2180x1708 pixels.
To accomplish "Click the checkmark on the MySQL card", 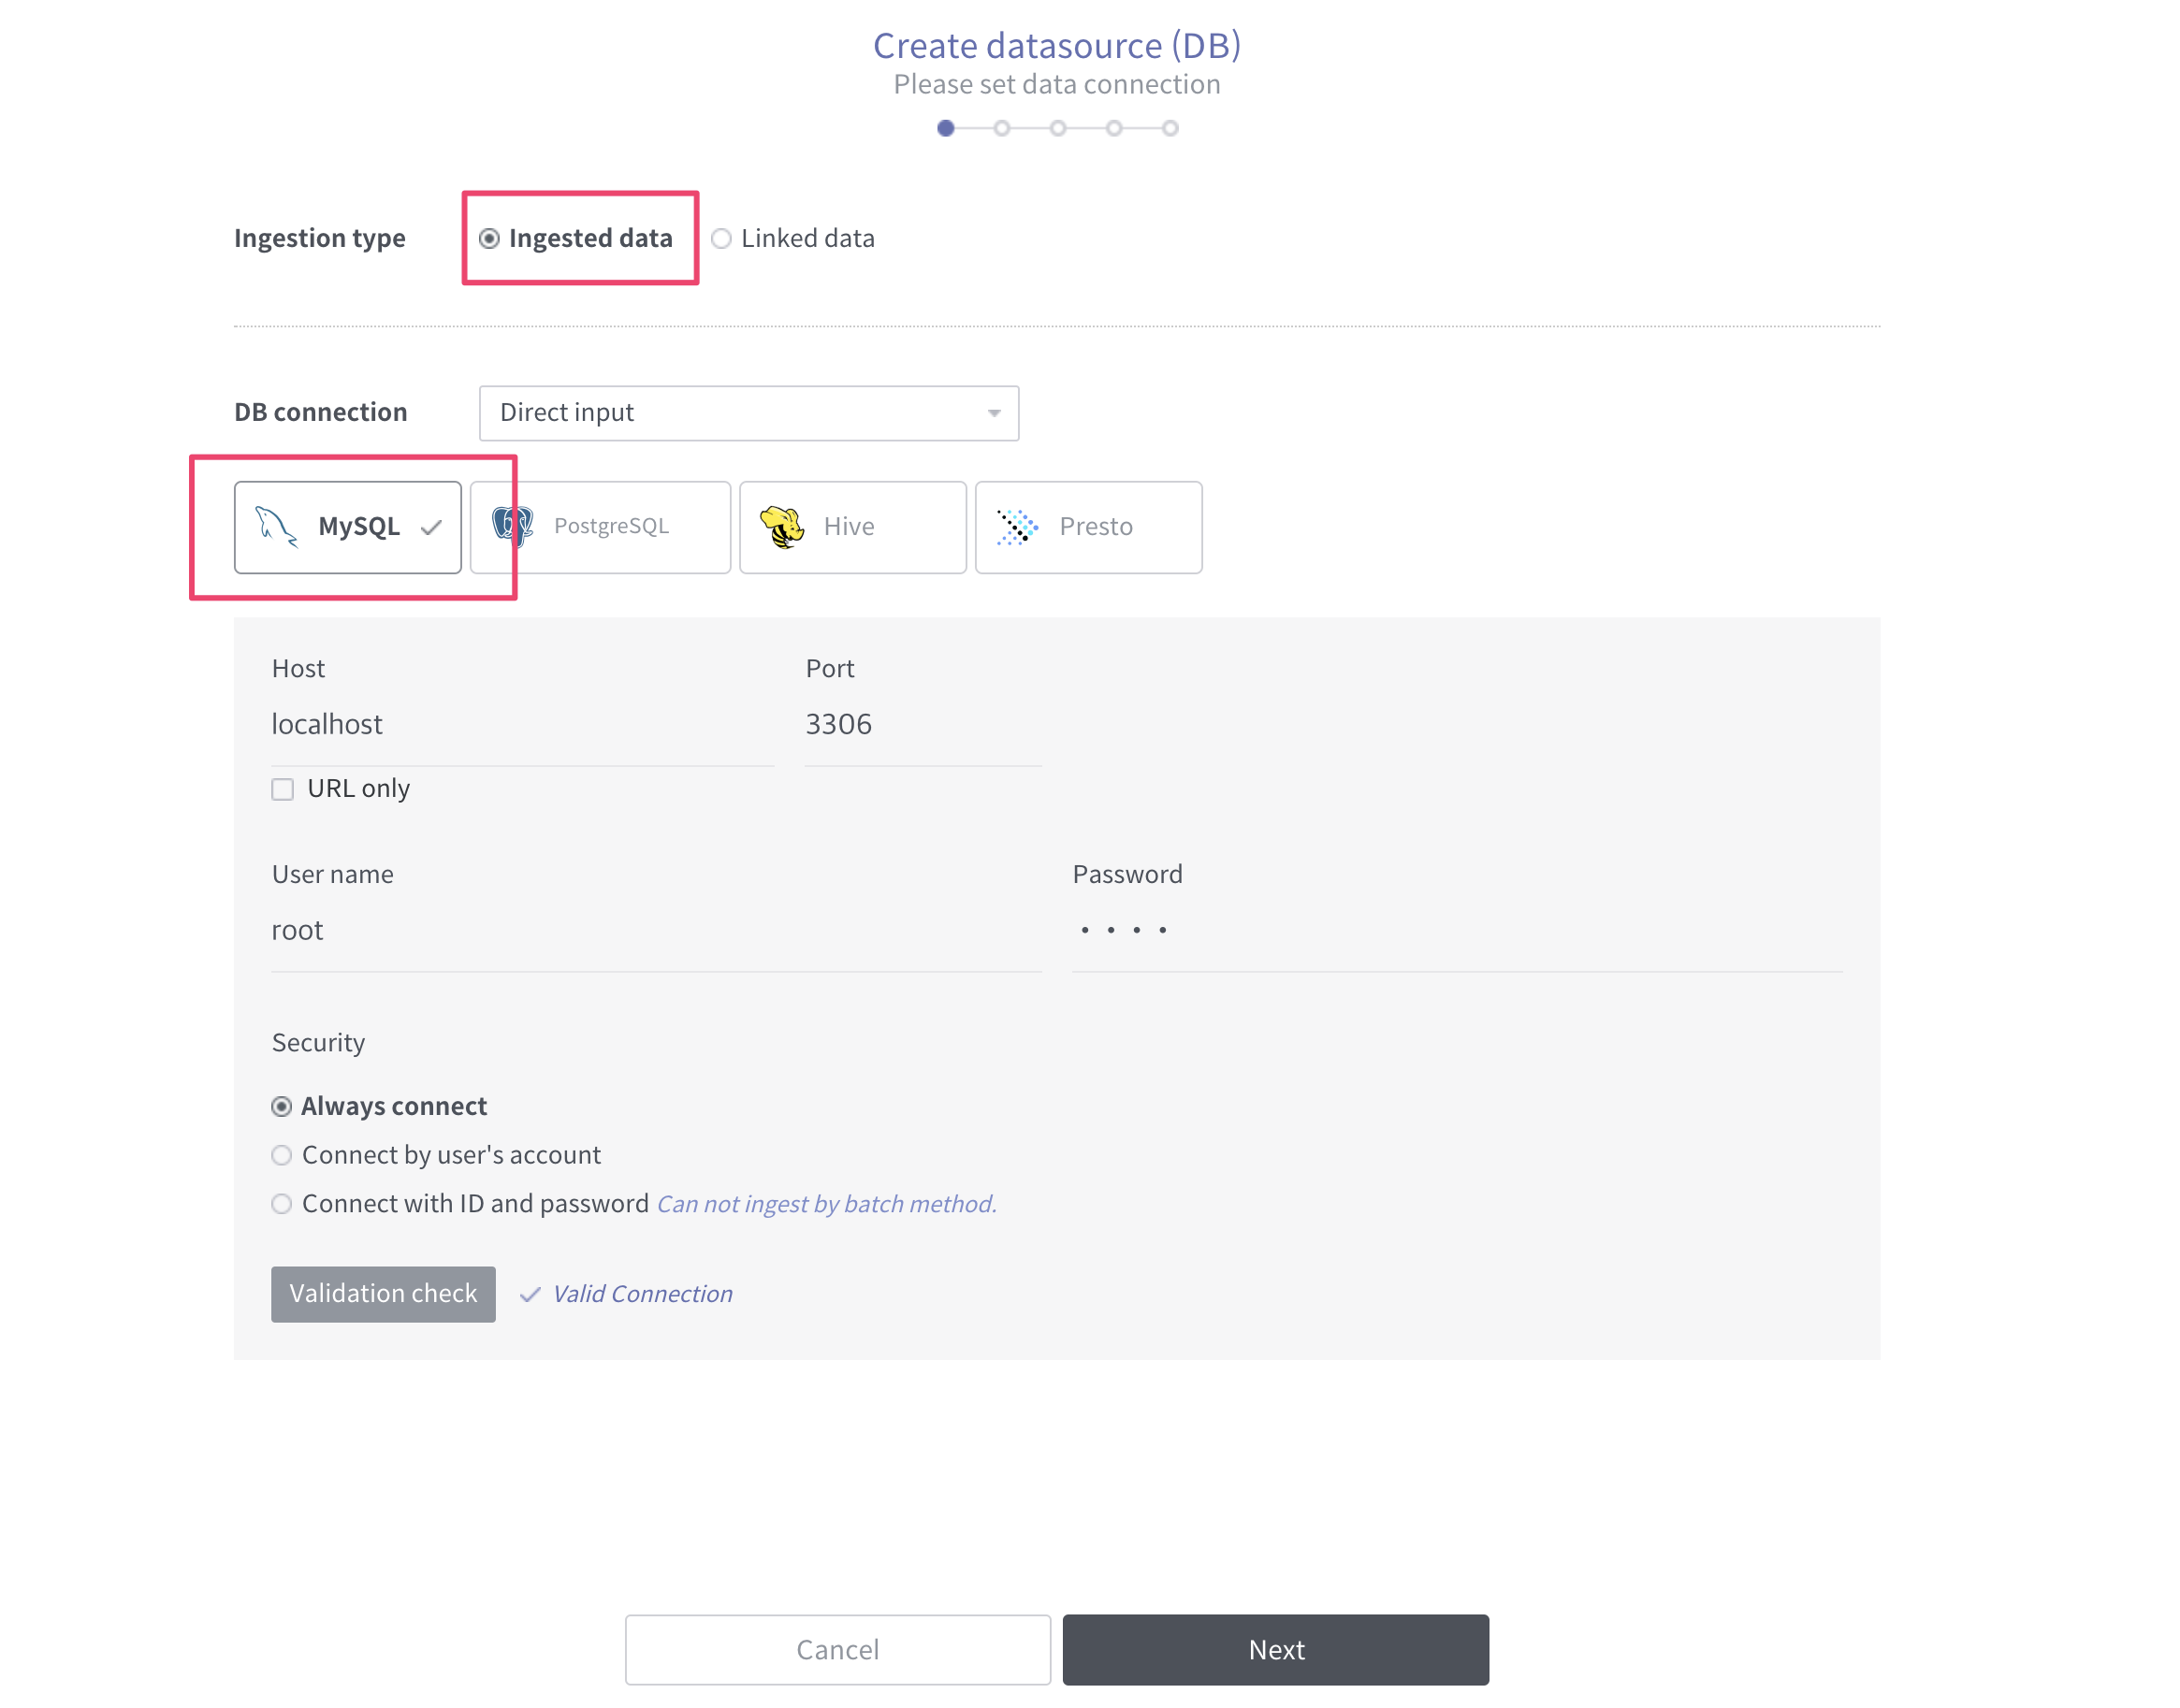I will pos(430,527).
